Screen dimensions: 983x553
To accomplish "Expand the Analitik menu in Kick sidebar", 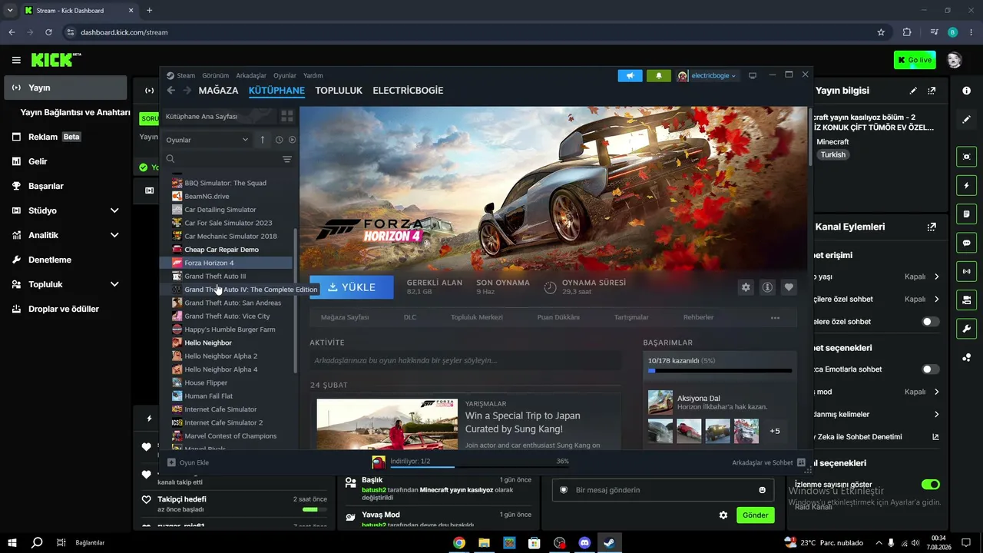I will click(114, 235).
